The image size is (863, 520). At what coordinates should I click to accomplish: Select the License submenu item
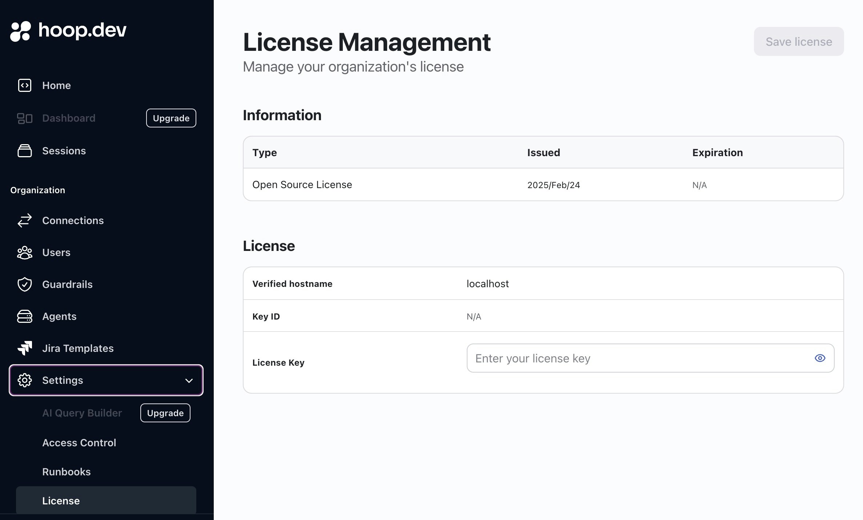pos(61,501)
